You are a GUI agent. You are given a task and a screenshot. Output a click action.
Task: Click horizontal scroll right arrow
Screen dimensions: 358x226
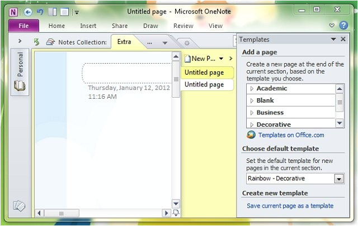[167, 213]
